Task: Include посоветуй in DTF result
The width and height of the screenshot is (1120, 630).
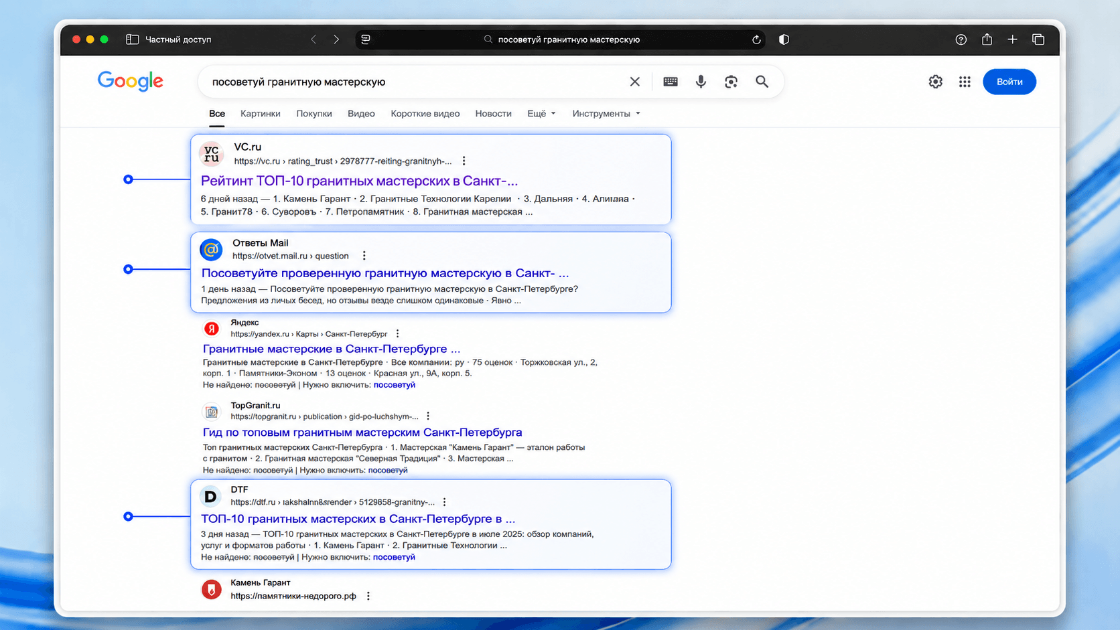Action: coord(394,557)
